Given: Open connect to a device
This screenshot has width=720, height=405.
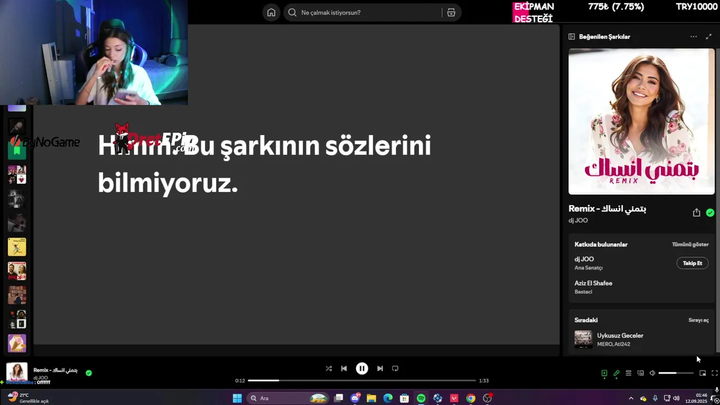Looking at the screenshot, I should point(640,373).
